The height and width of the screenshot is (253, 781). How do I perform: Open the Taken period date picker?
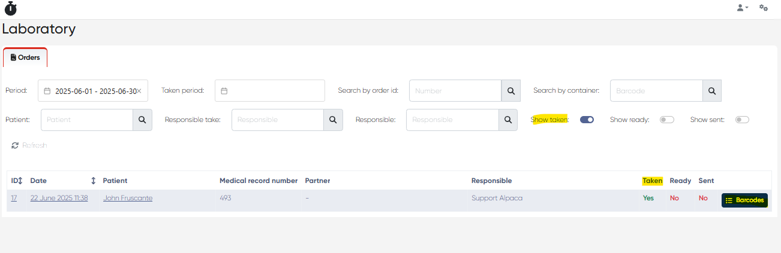pyautogui.click(x=269, y=91)
